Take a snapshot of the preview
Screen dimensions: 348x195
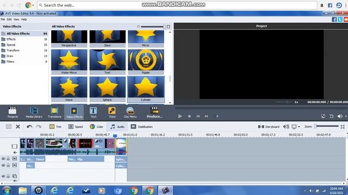coord(323,116)
